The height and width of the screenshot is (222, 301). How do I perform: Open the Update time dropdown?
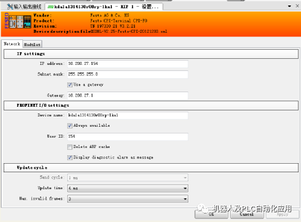click(128, 188)
